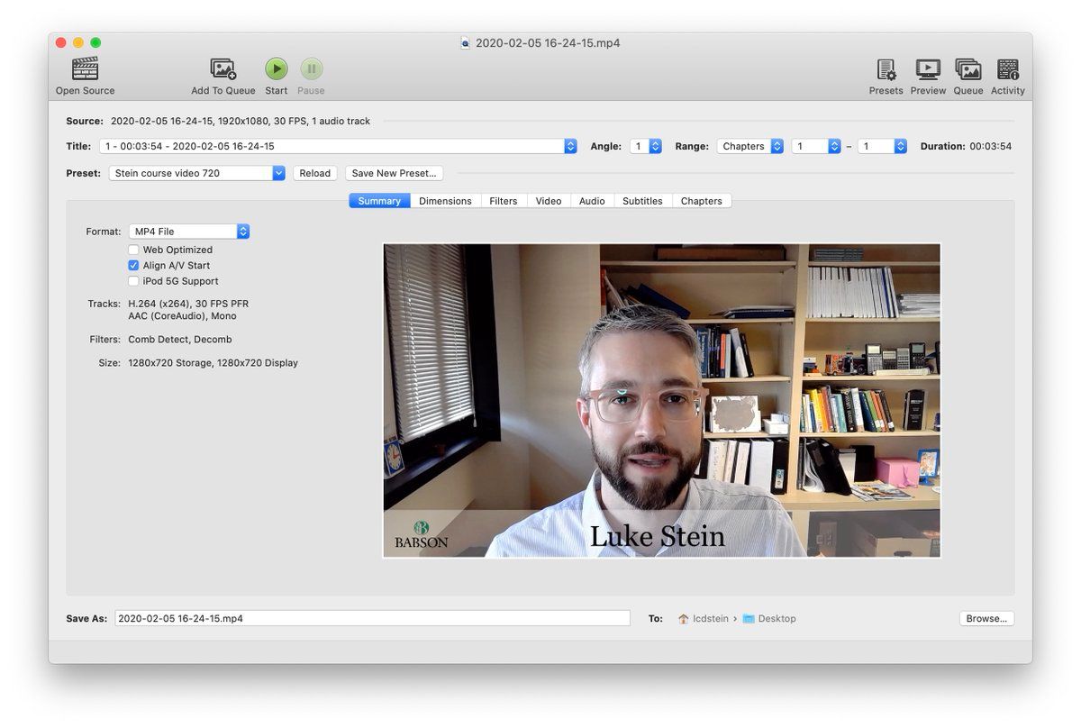
Task: Show the Queue window icon
Action: point(967,69)
